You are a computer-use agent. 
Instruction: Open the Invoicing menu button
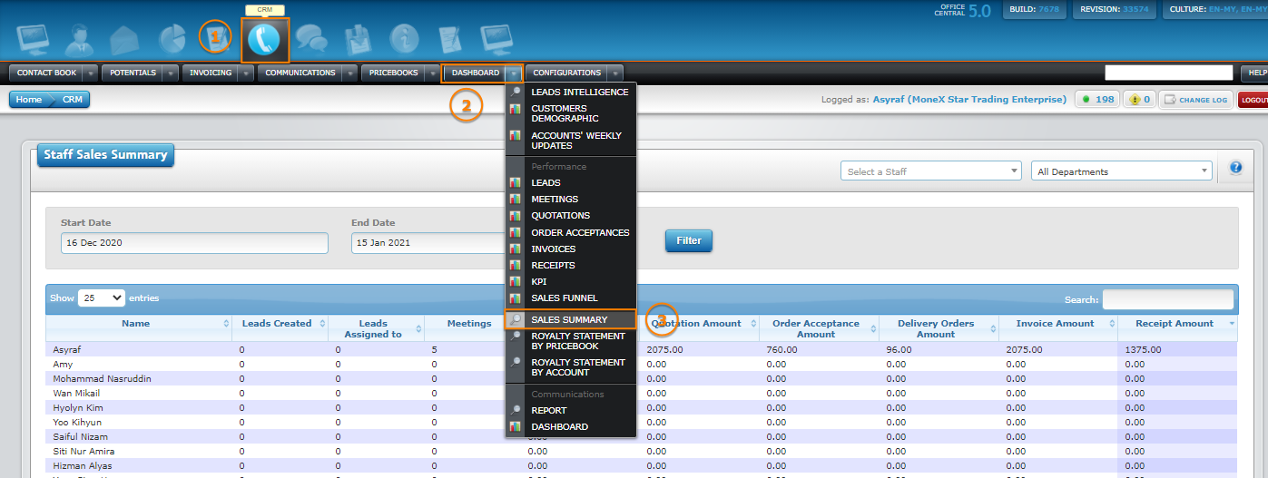[x=211, y=73]
